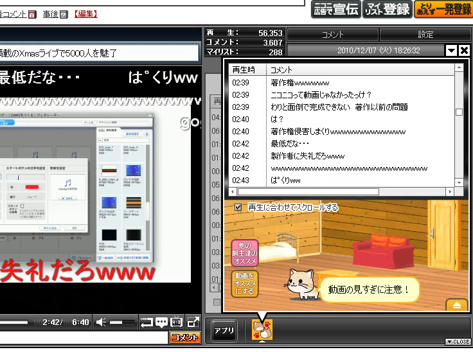Viewport: 473px width, 352px height.
Task: Click the comment list scroll up arrow
Action: (459, 68)
